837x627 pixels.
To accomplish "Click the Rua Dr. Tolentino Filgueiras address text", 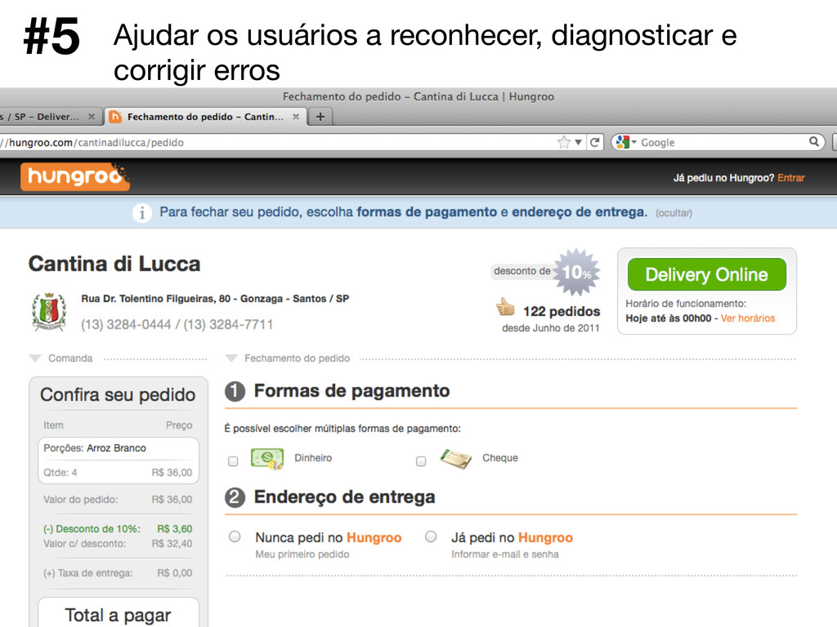I will (x=215, y=299).
